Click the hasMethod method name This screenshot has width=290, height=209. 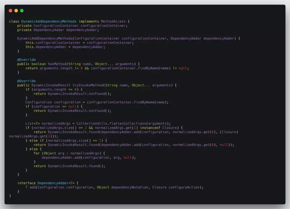(57, 64)
